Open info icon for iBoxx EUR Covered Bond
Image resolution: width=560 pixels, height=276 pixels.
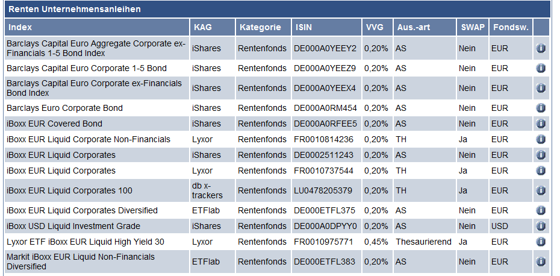(541, 124)
